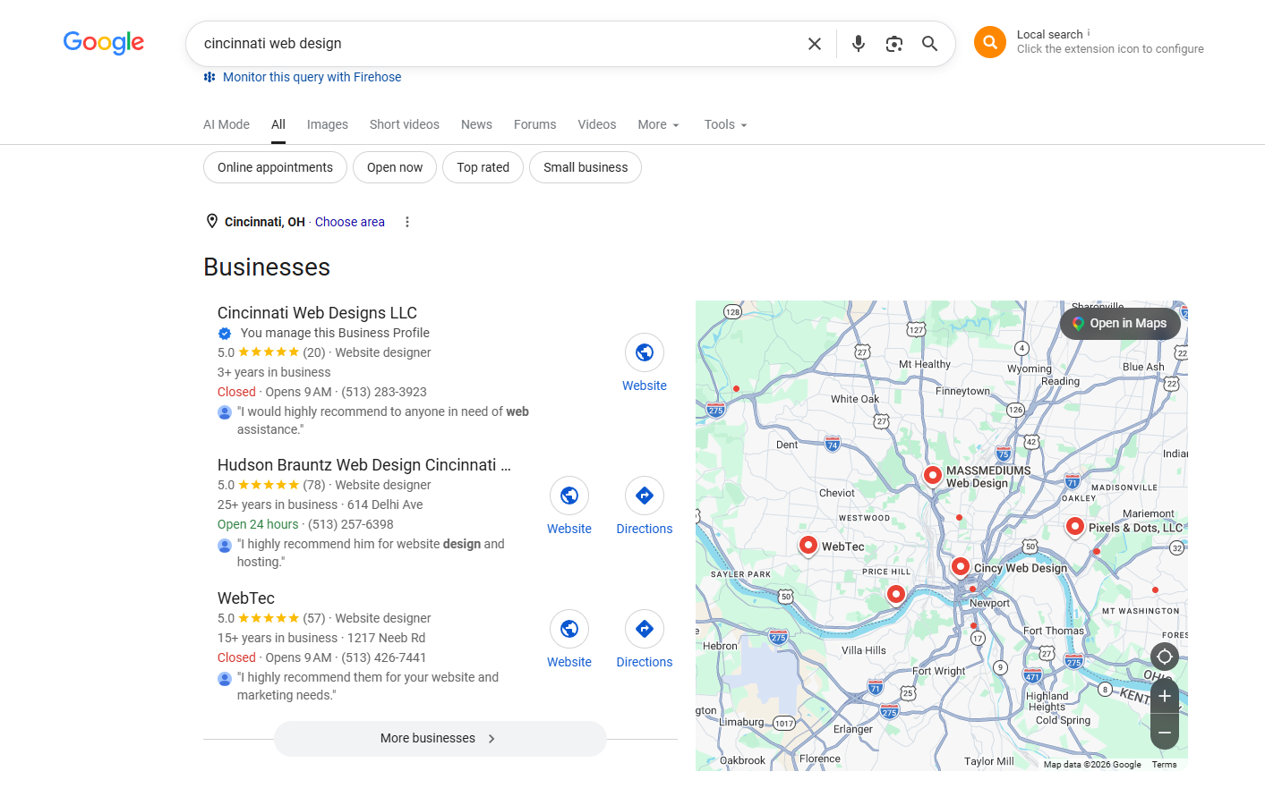Switch to Short videos tab
The height and width of the screenshot is (797, 1265).
(405, 124)
